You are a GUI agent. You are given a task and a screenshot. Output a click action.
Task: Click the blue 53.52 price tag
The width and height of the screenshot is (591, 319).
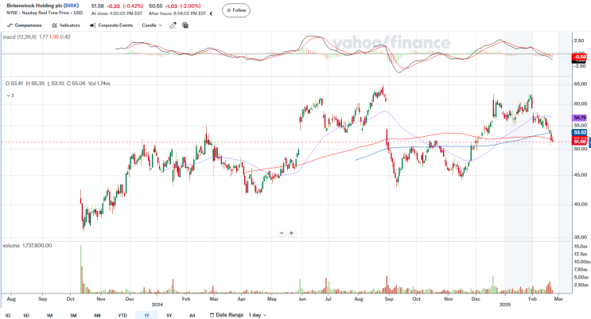point(579,132)
